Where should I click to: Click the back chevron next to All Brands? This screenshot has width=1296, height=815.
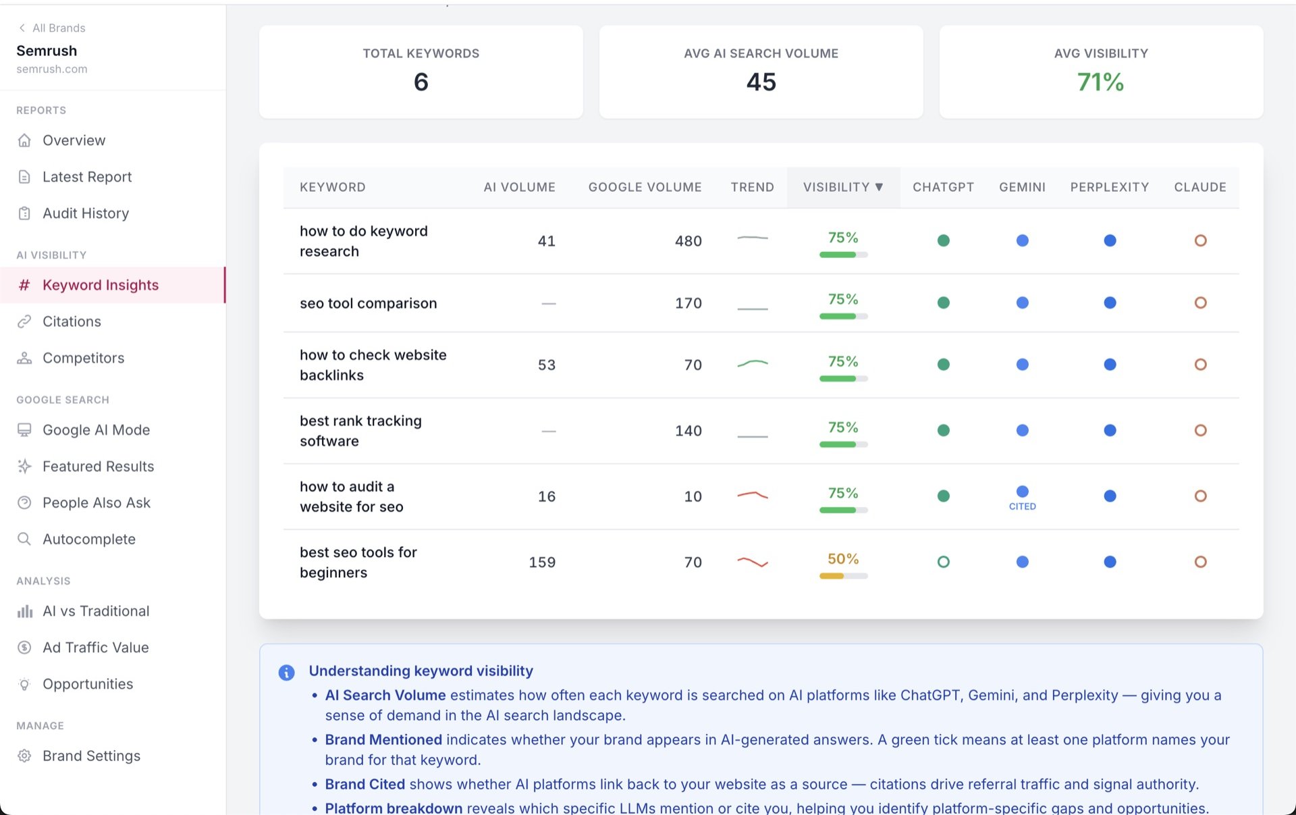22,28
